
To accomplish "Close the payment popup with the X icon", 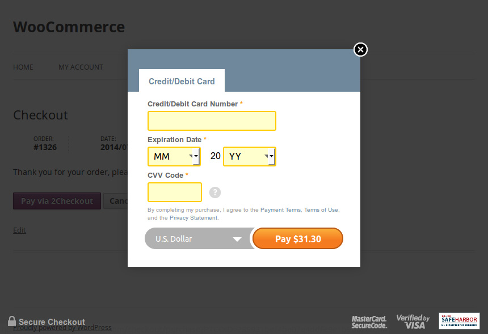I will click(360, 50).
